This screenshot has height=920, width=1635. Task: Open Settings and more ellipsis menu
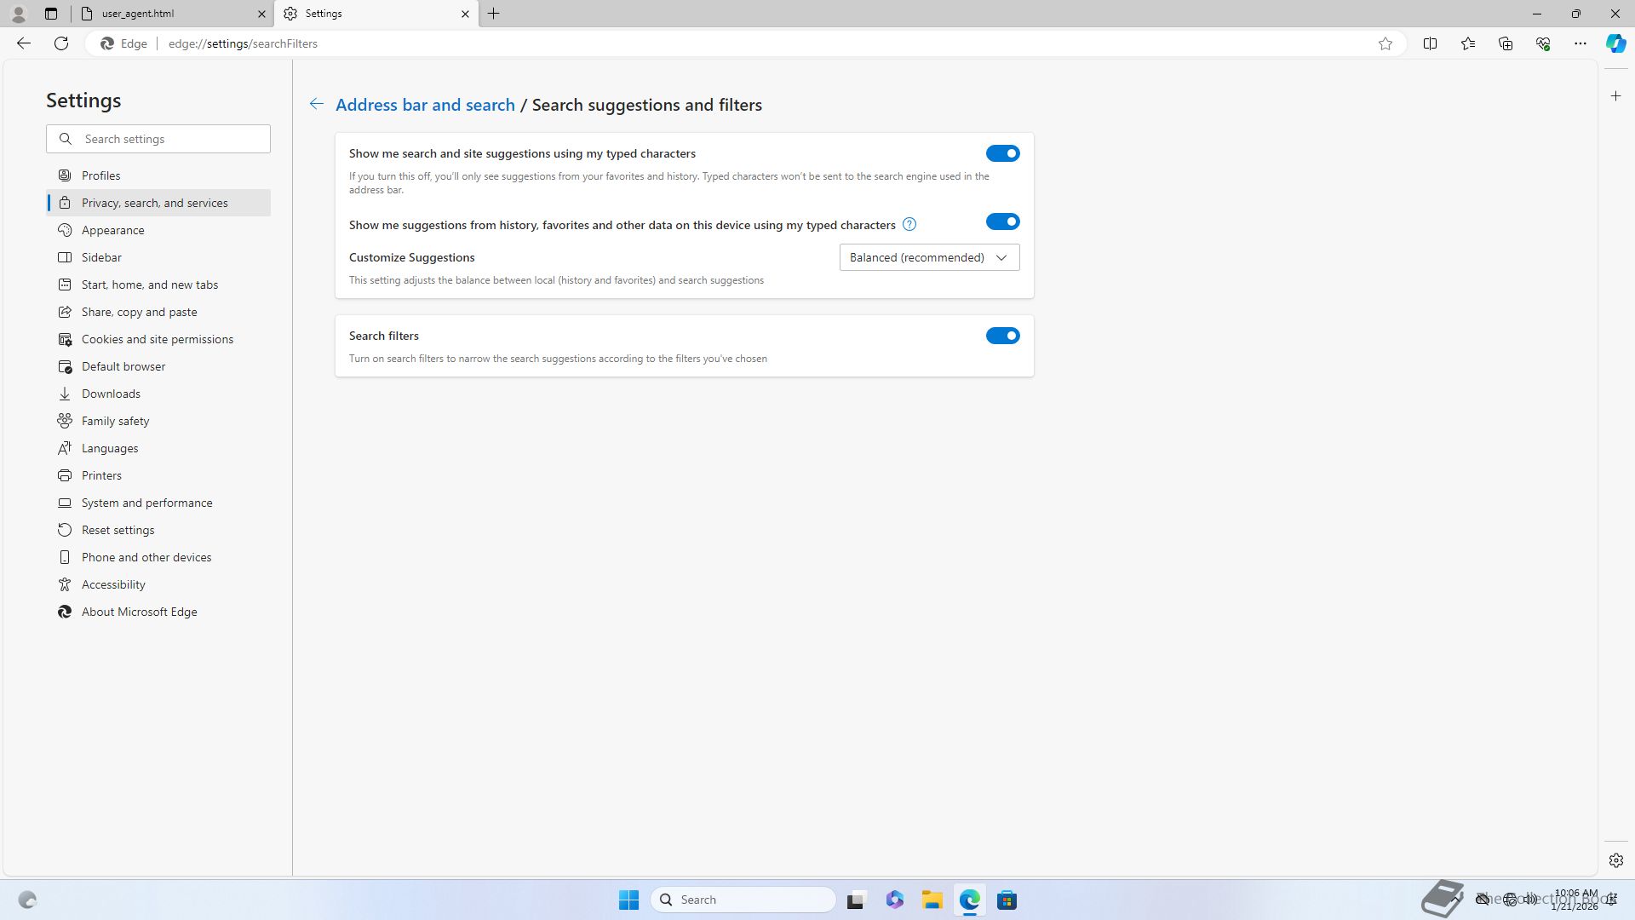point(1580,43)
